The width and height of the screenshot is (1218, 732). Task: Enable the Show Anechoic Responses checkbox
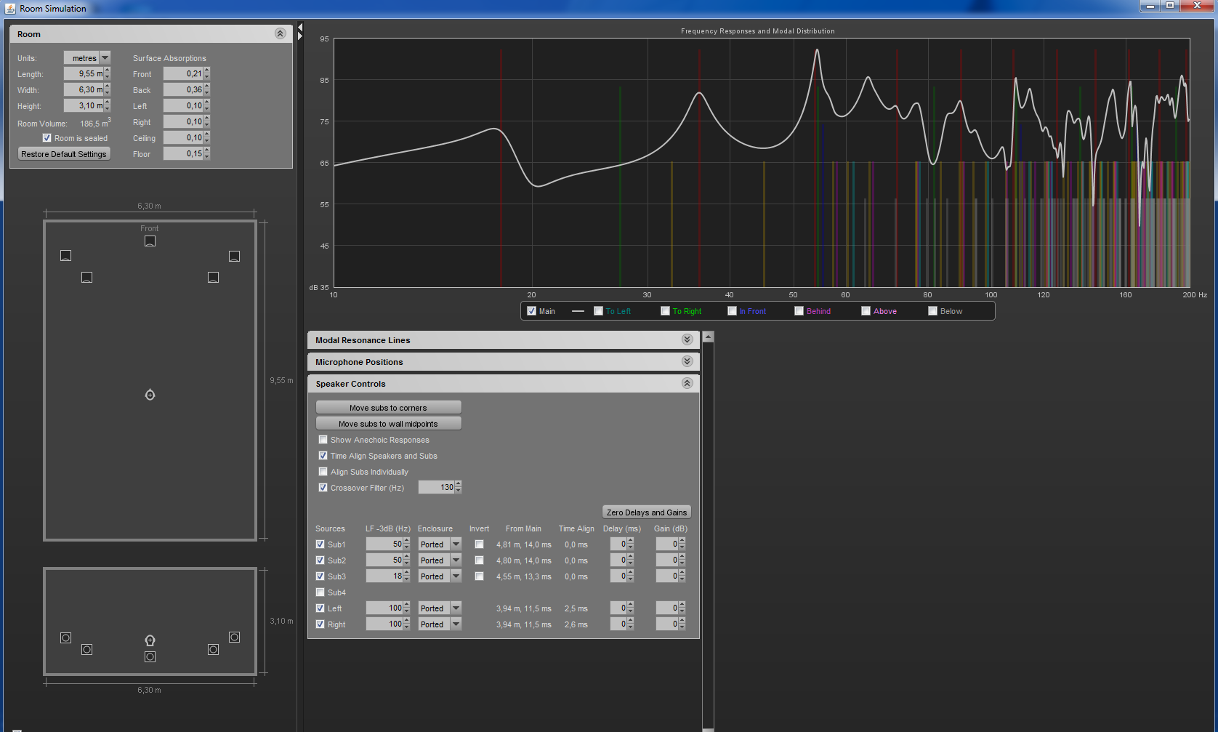pyautogui.click(x=323, y=440)
